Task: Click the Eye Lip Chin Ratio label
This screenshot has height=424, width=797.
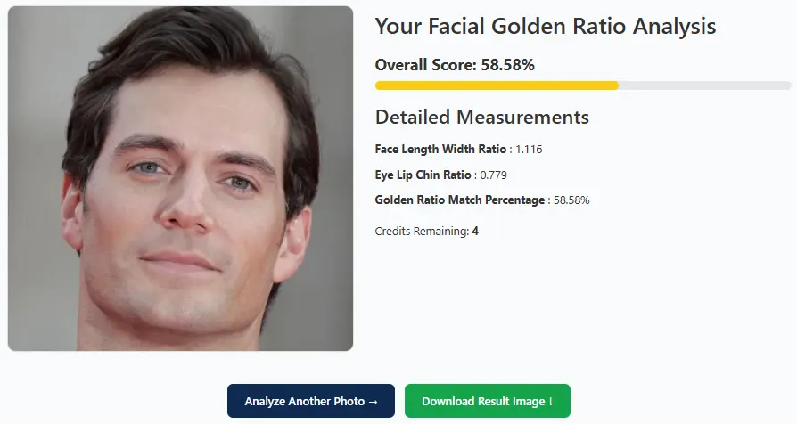Action: [423, 175]
